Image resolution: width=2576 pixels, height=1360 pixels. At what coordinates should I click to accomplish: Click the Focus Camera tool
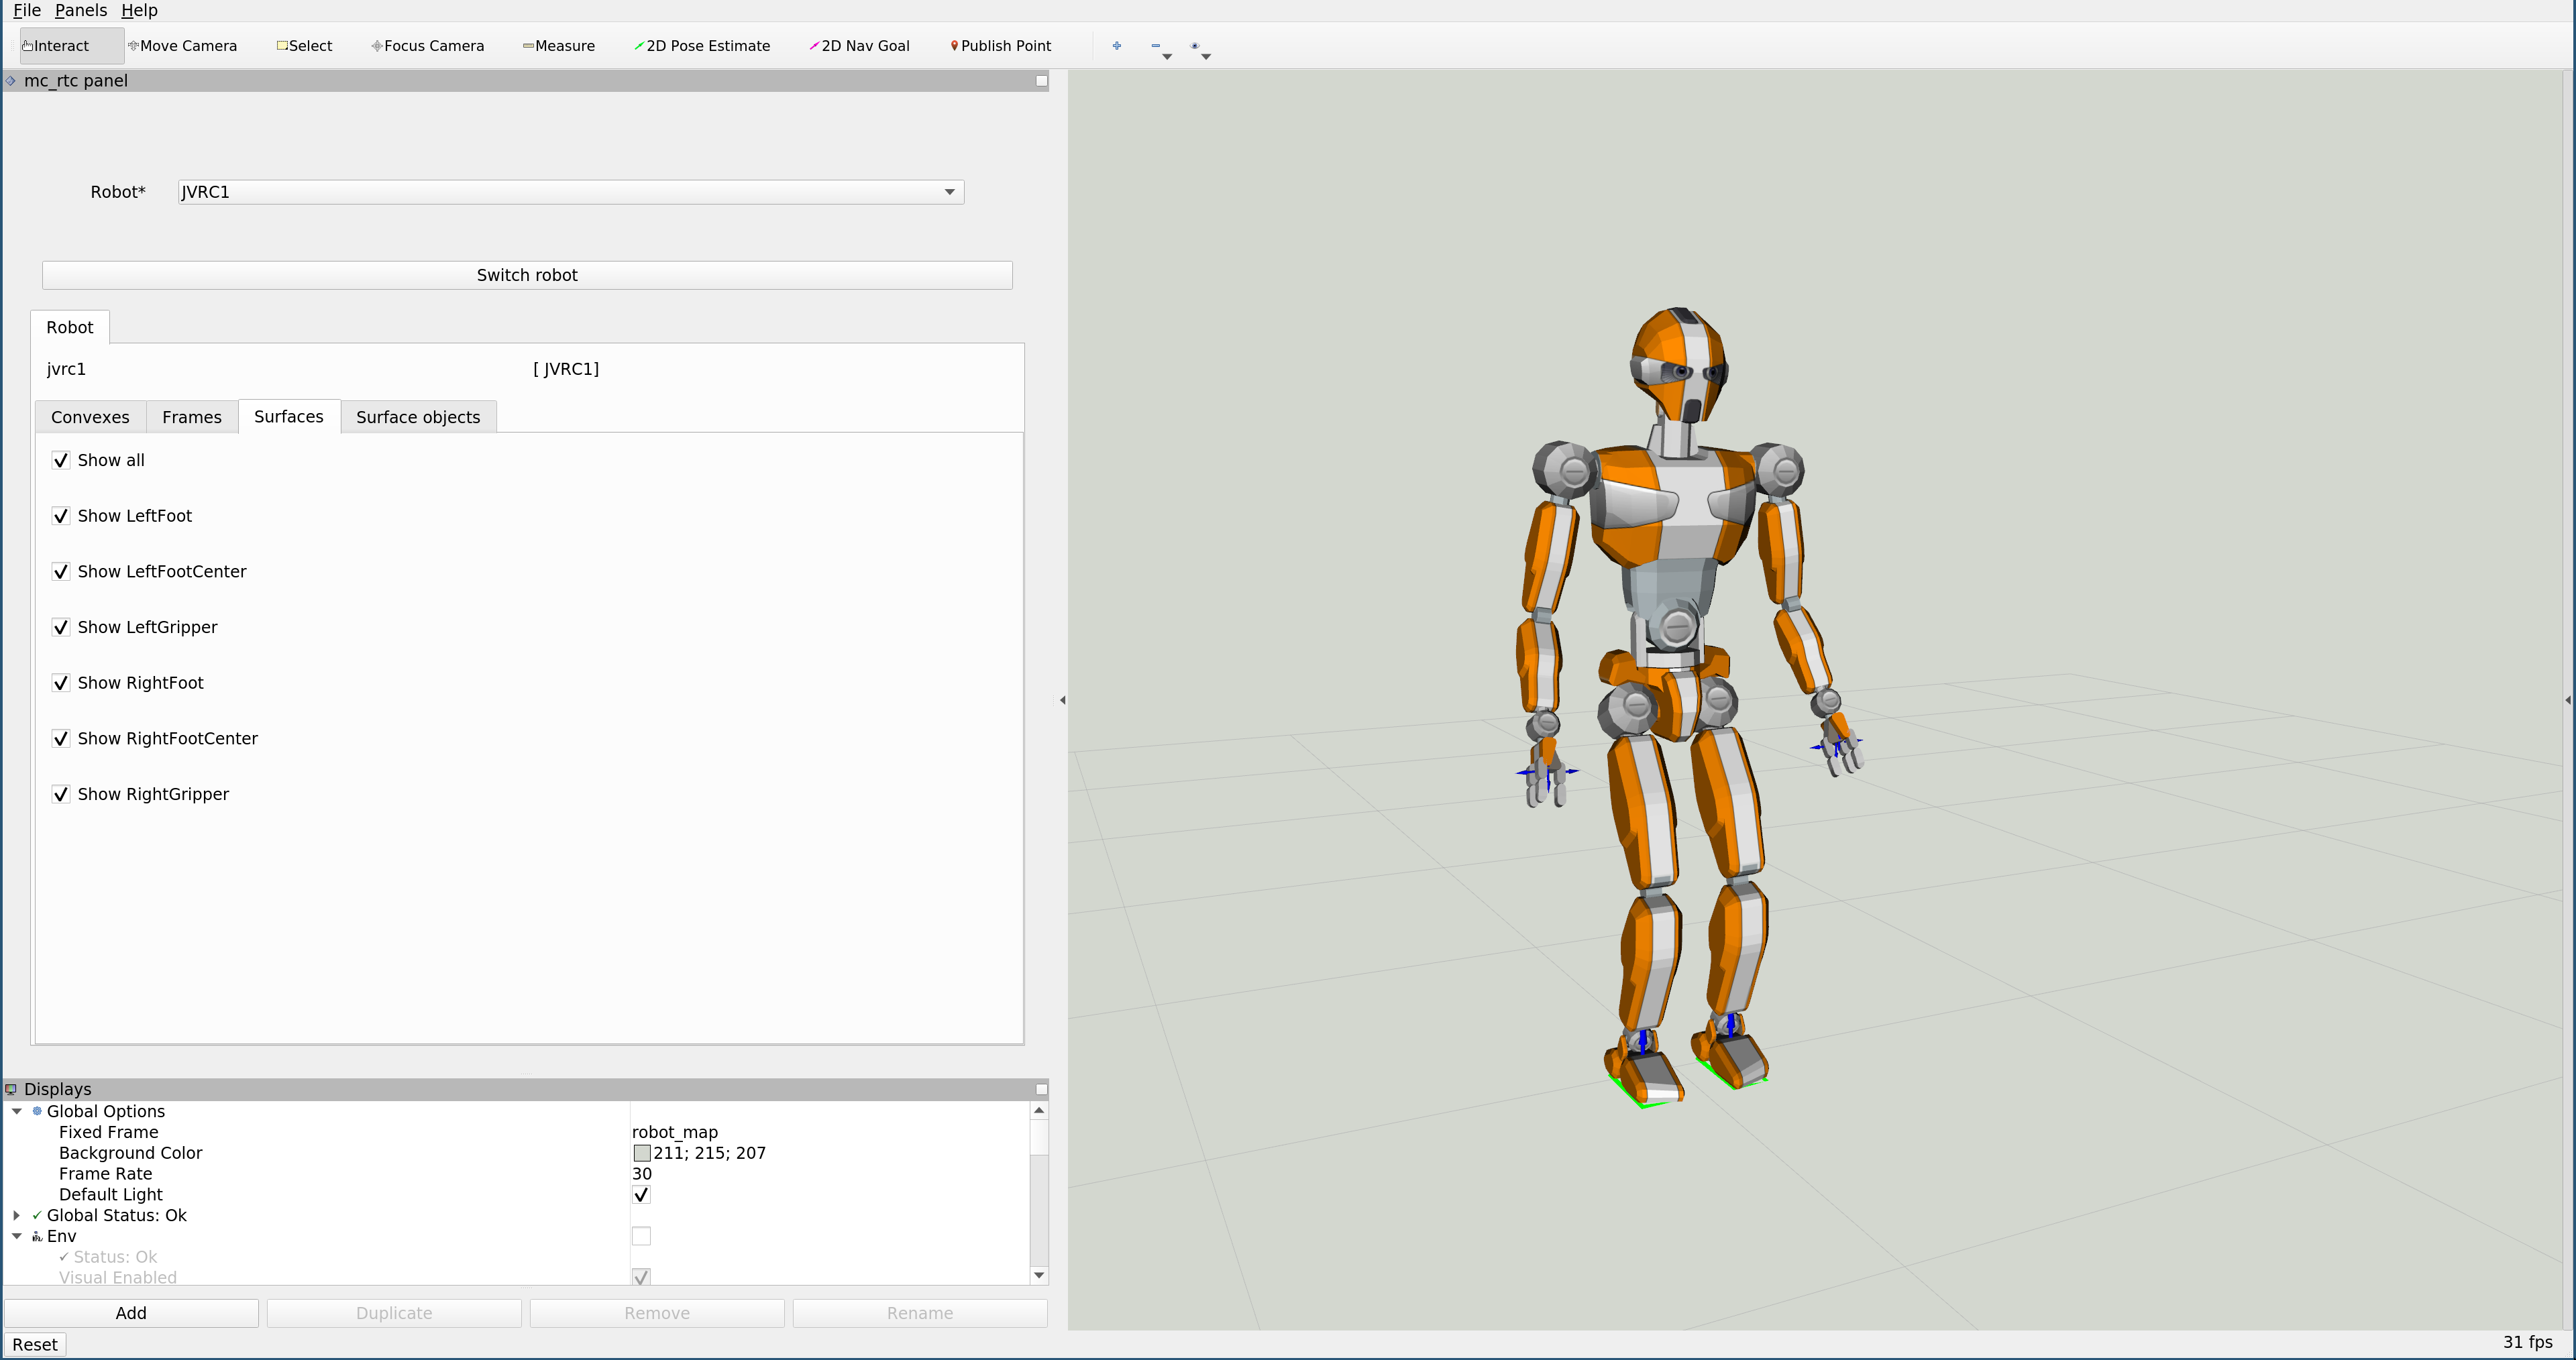(x=428, y=45)
